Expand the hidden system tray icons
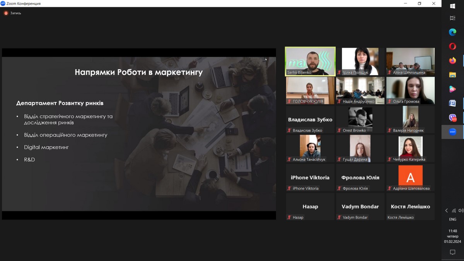Viewport: 464px width, 261px height. (447, 211)
